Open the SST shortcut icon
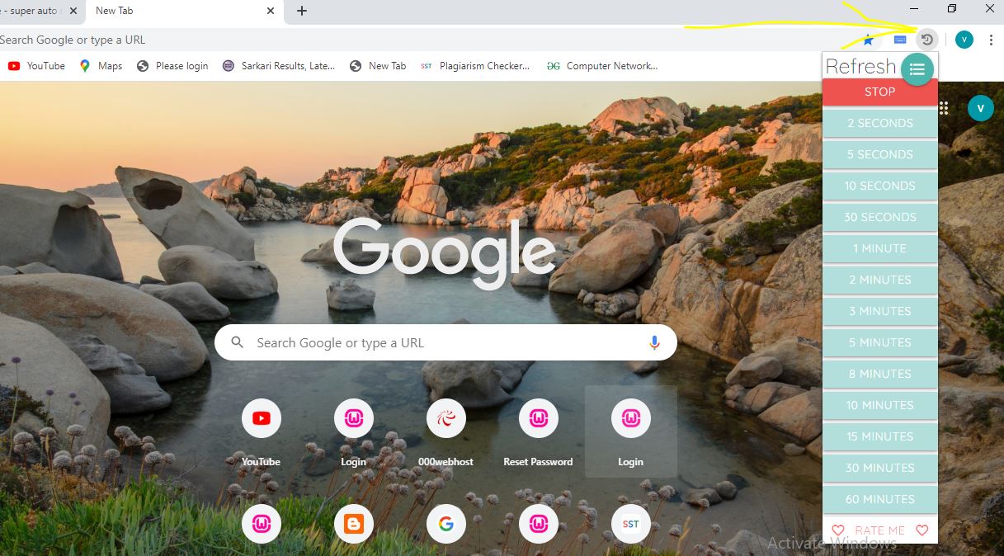This screenshot has height=556, width=1004. pyautogui.click(x=630, y=523)
